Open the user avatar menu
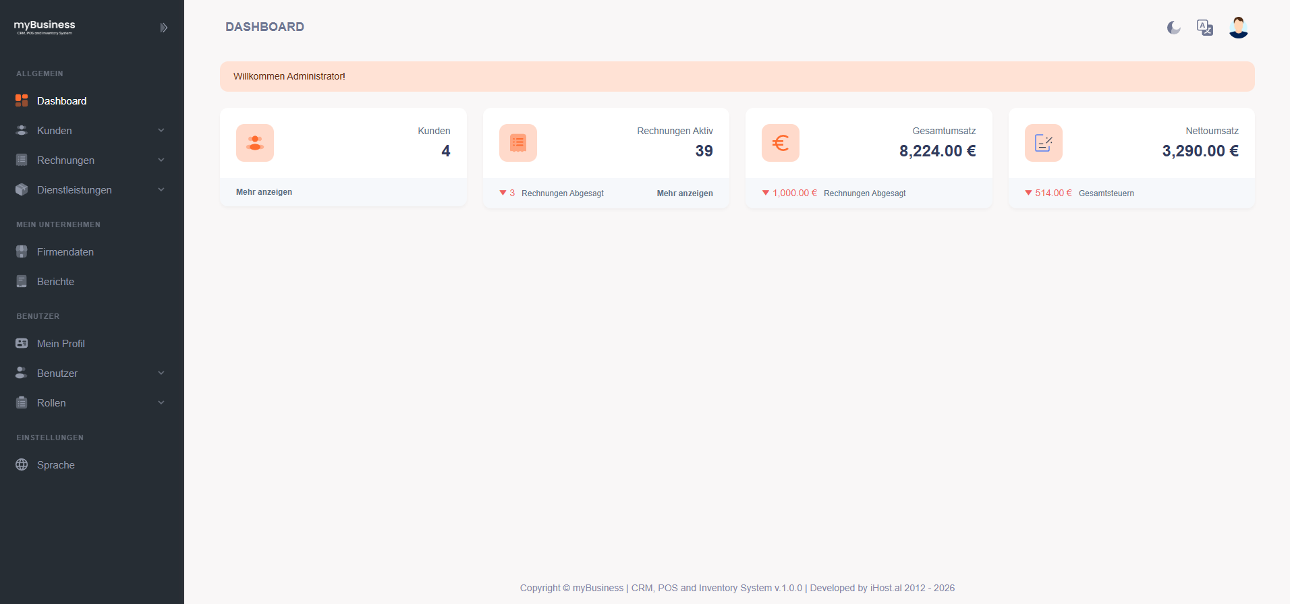Viewport: 1290px width, 604px height. (1239, 28)
